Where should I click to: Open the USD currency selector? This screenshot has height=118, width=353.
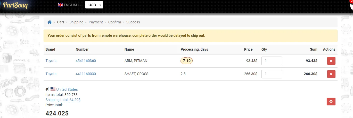coord(94,5)
